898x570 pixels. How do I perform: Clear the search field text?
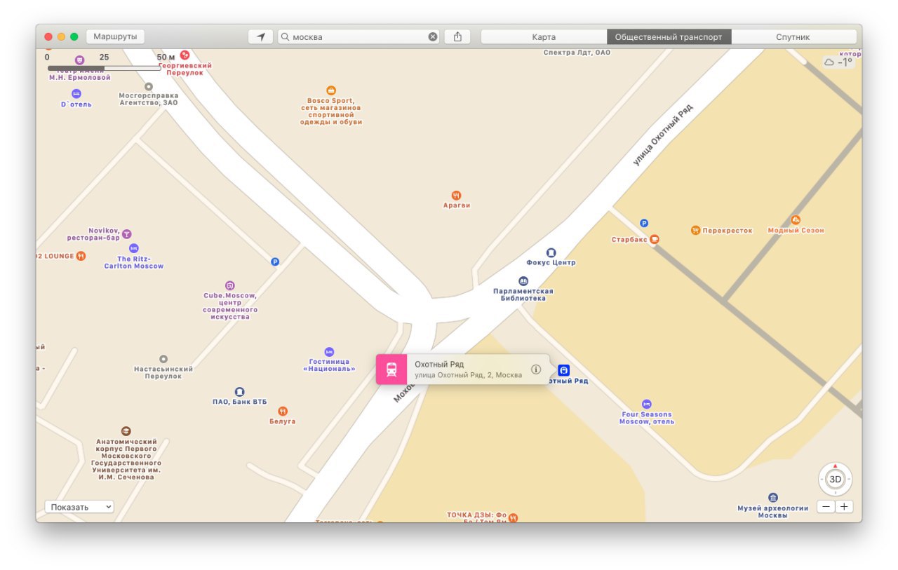coord(433,37)
